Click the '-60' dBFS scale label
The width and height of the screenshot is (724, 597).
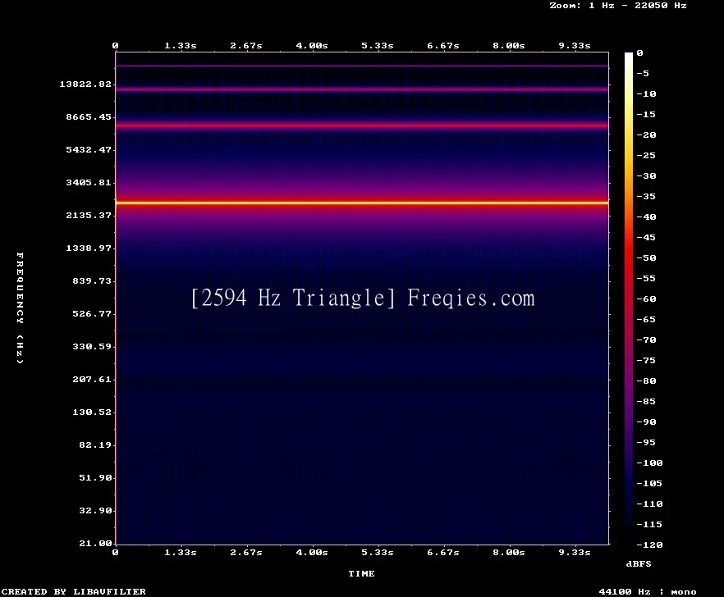tap(646, 299)
